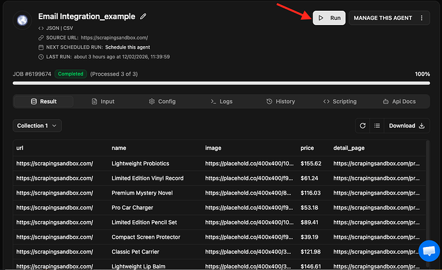Refresh results with the reload icon
442x270 pixels.
coord(363,126)
